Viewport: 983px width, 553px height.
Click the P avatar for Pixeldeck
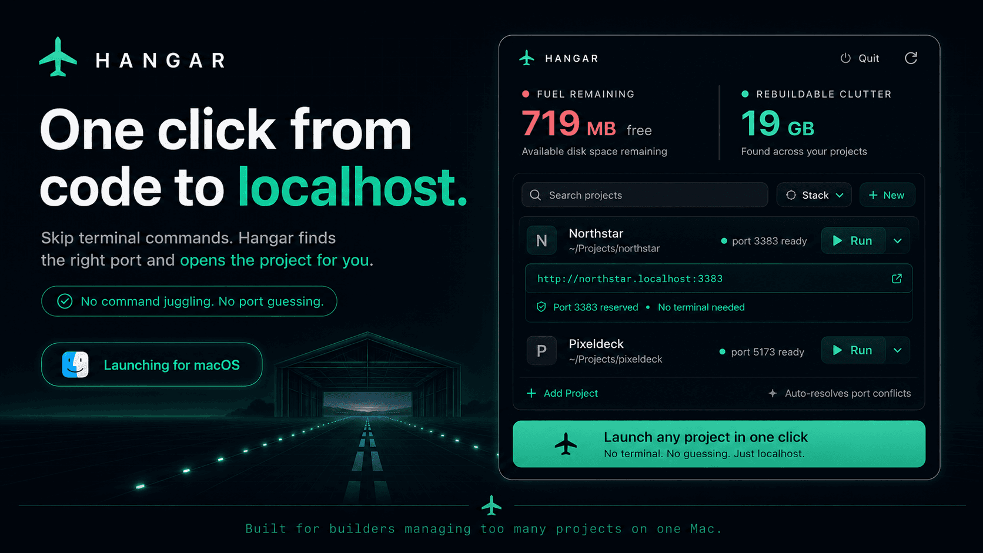[x=541, y=351]
